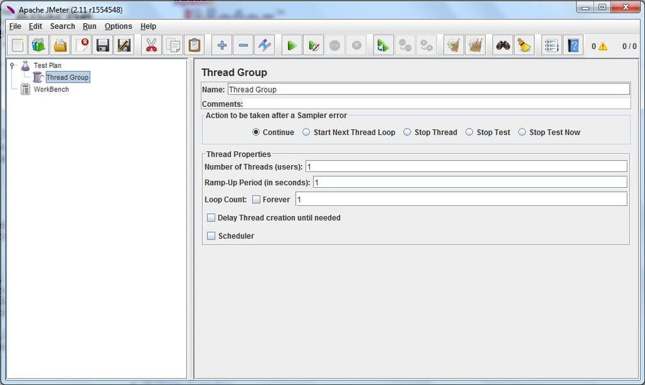
Task: Select the Stop Test radio button
Action: coord(469,132)
